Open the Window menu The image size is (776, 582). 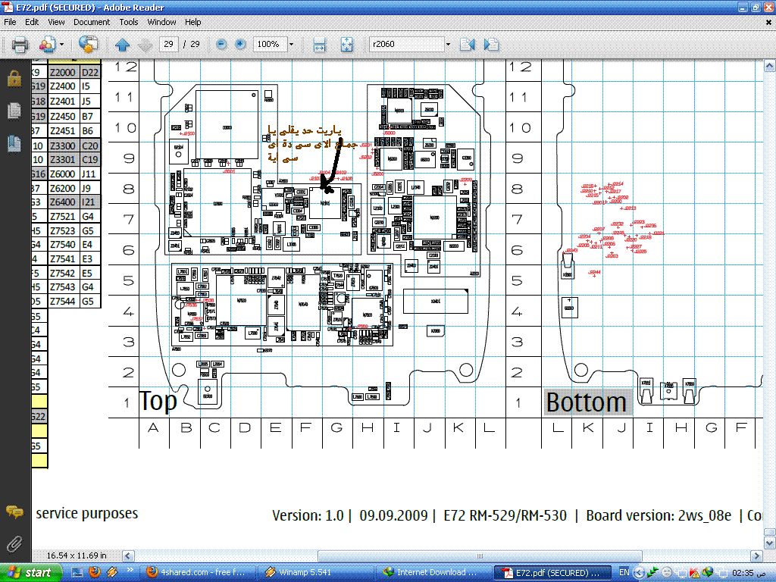point(161,22)
